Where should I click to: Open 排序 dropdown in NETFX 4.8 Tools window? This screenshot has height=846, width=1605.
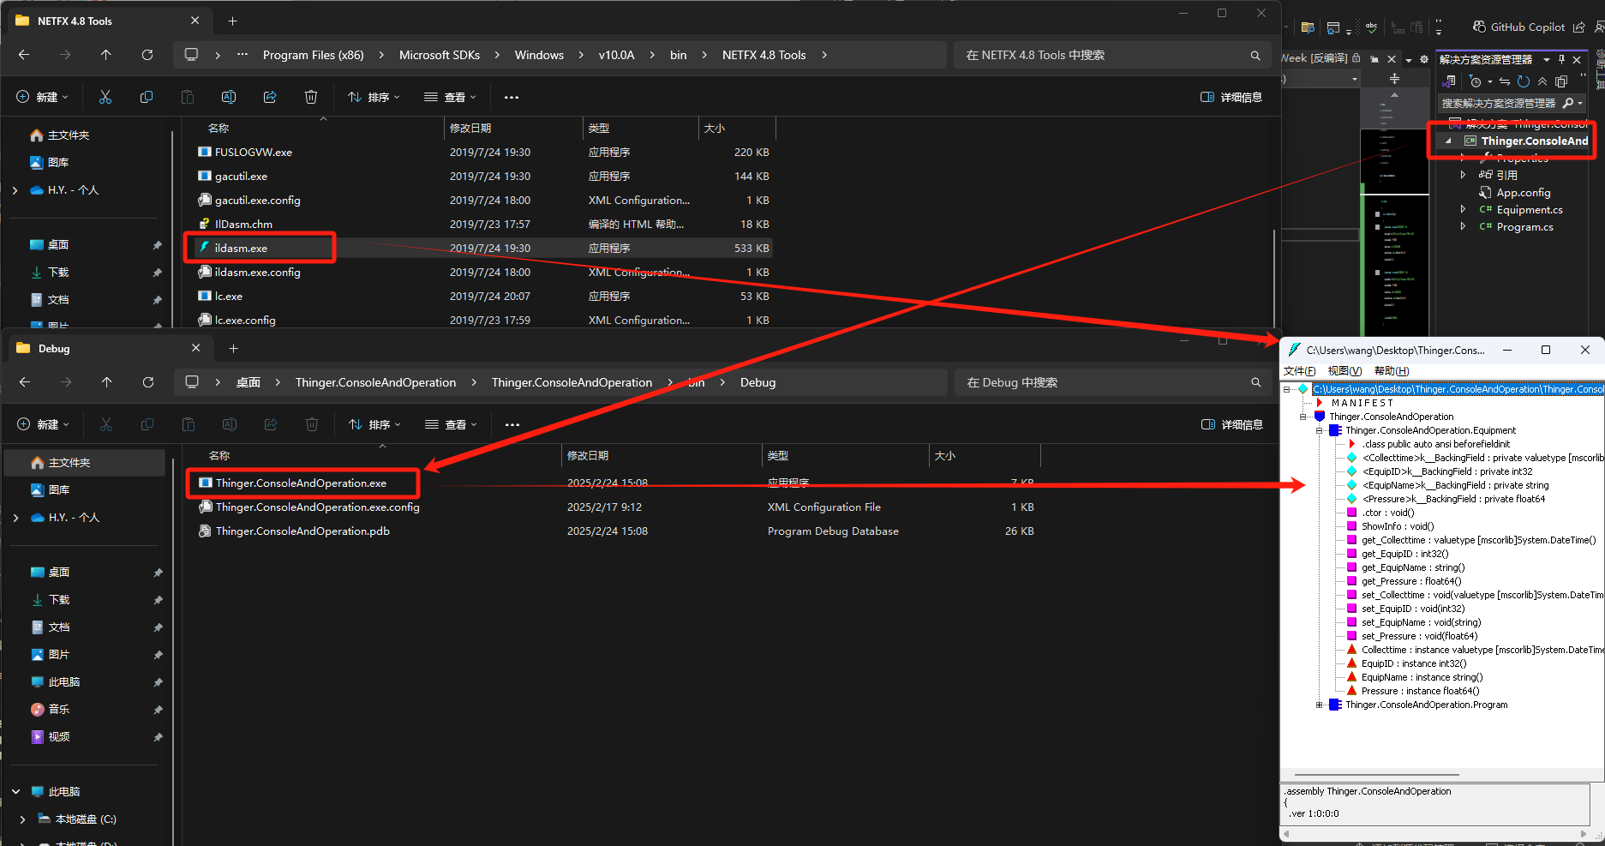tap(374, 97)
